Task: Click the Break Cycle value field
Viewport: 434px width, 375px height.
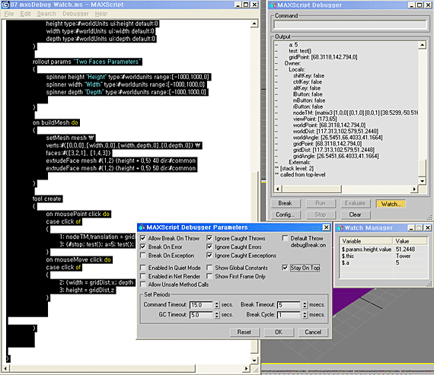Action: tap(289, 315)
